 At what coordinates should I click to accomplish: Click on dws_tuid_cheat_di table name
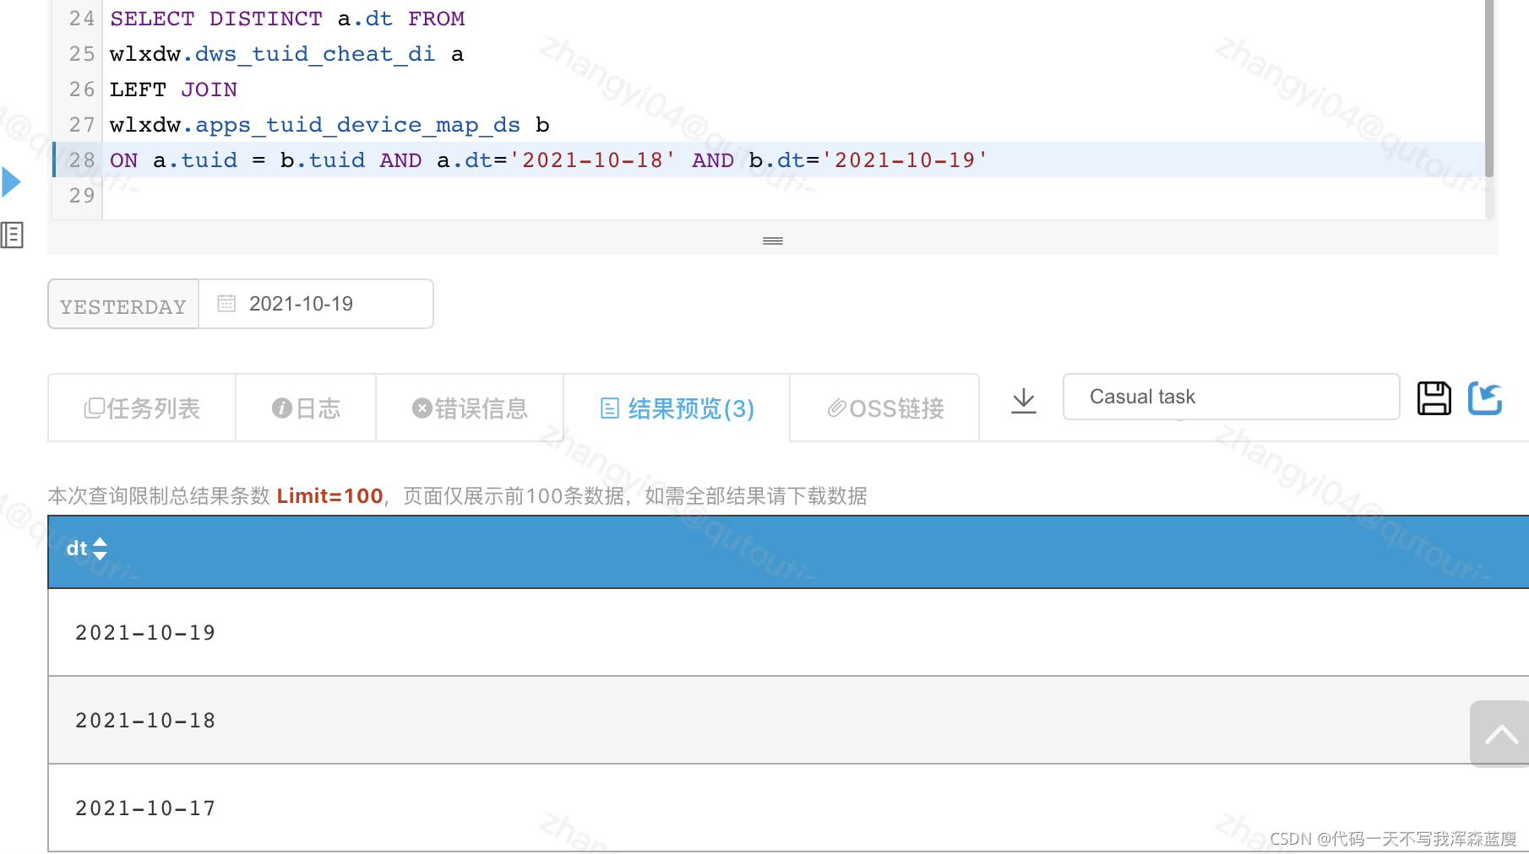pyautogui.click(x=315, y=54)
